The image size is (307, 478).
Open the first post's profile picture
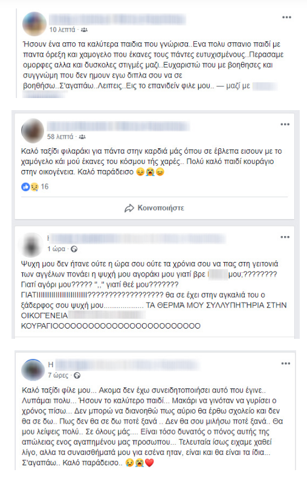click(x=34, y=24)
